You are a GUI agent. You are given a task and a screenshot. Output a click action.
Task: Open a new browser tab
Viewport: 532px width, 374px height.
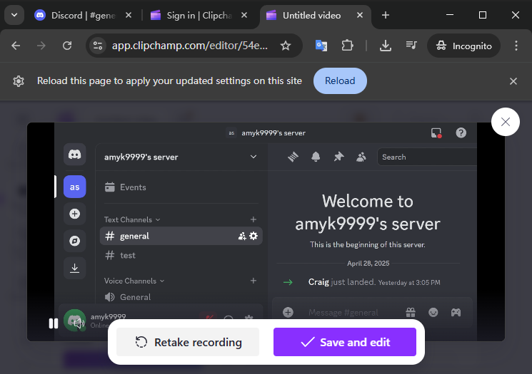coord(386,15)
